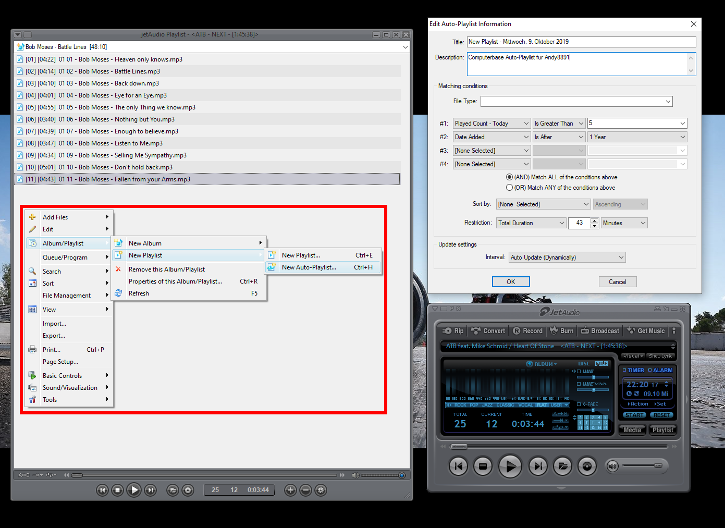Click next track in playlist window bar
Viewport: 725px width, 528px height.
pos(150,490)
